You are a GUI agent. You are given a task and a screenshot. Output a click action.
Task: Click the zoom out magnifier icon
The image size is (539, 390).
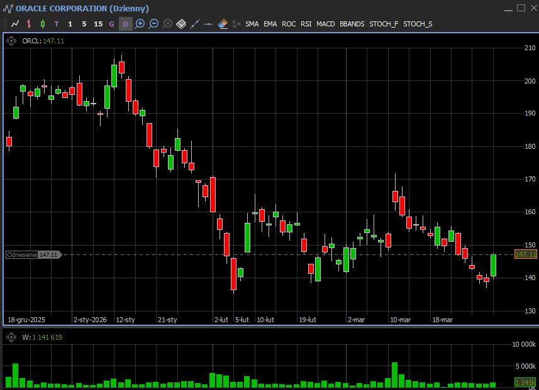pos(153,24)
